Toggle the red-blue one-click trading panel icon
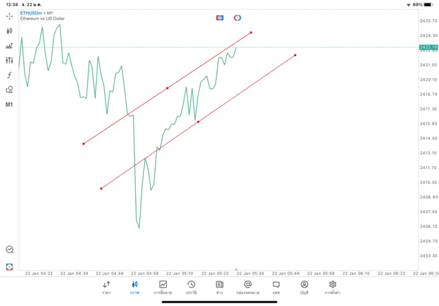439x306 pixels. point(220,18)
